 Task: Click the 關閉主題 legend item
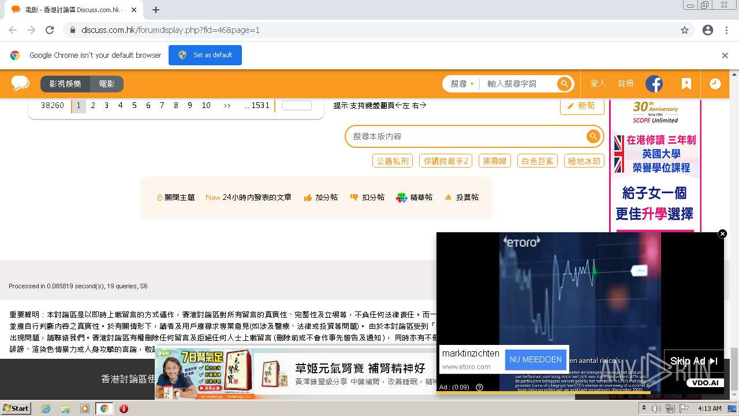point(176,198)
